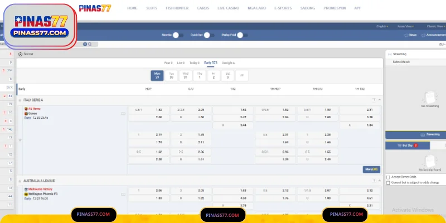Select the All dates button

tap(242, 76)
